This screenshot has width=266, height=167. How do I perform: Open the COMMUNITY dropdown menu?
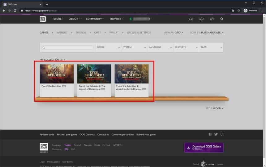click(x=95, y=19)
